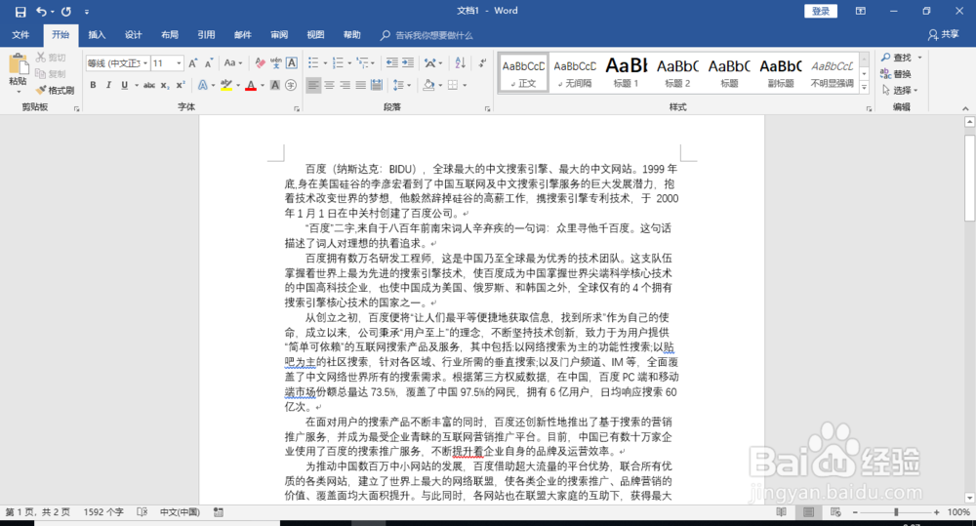Redo with the repeat arrow icon
Screen dimensions: 976x526
pos(66,11)
